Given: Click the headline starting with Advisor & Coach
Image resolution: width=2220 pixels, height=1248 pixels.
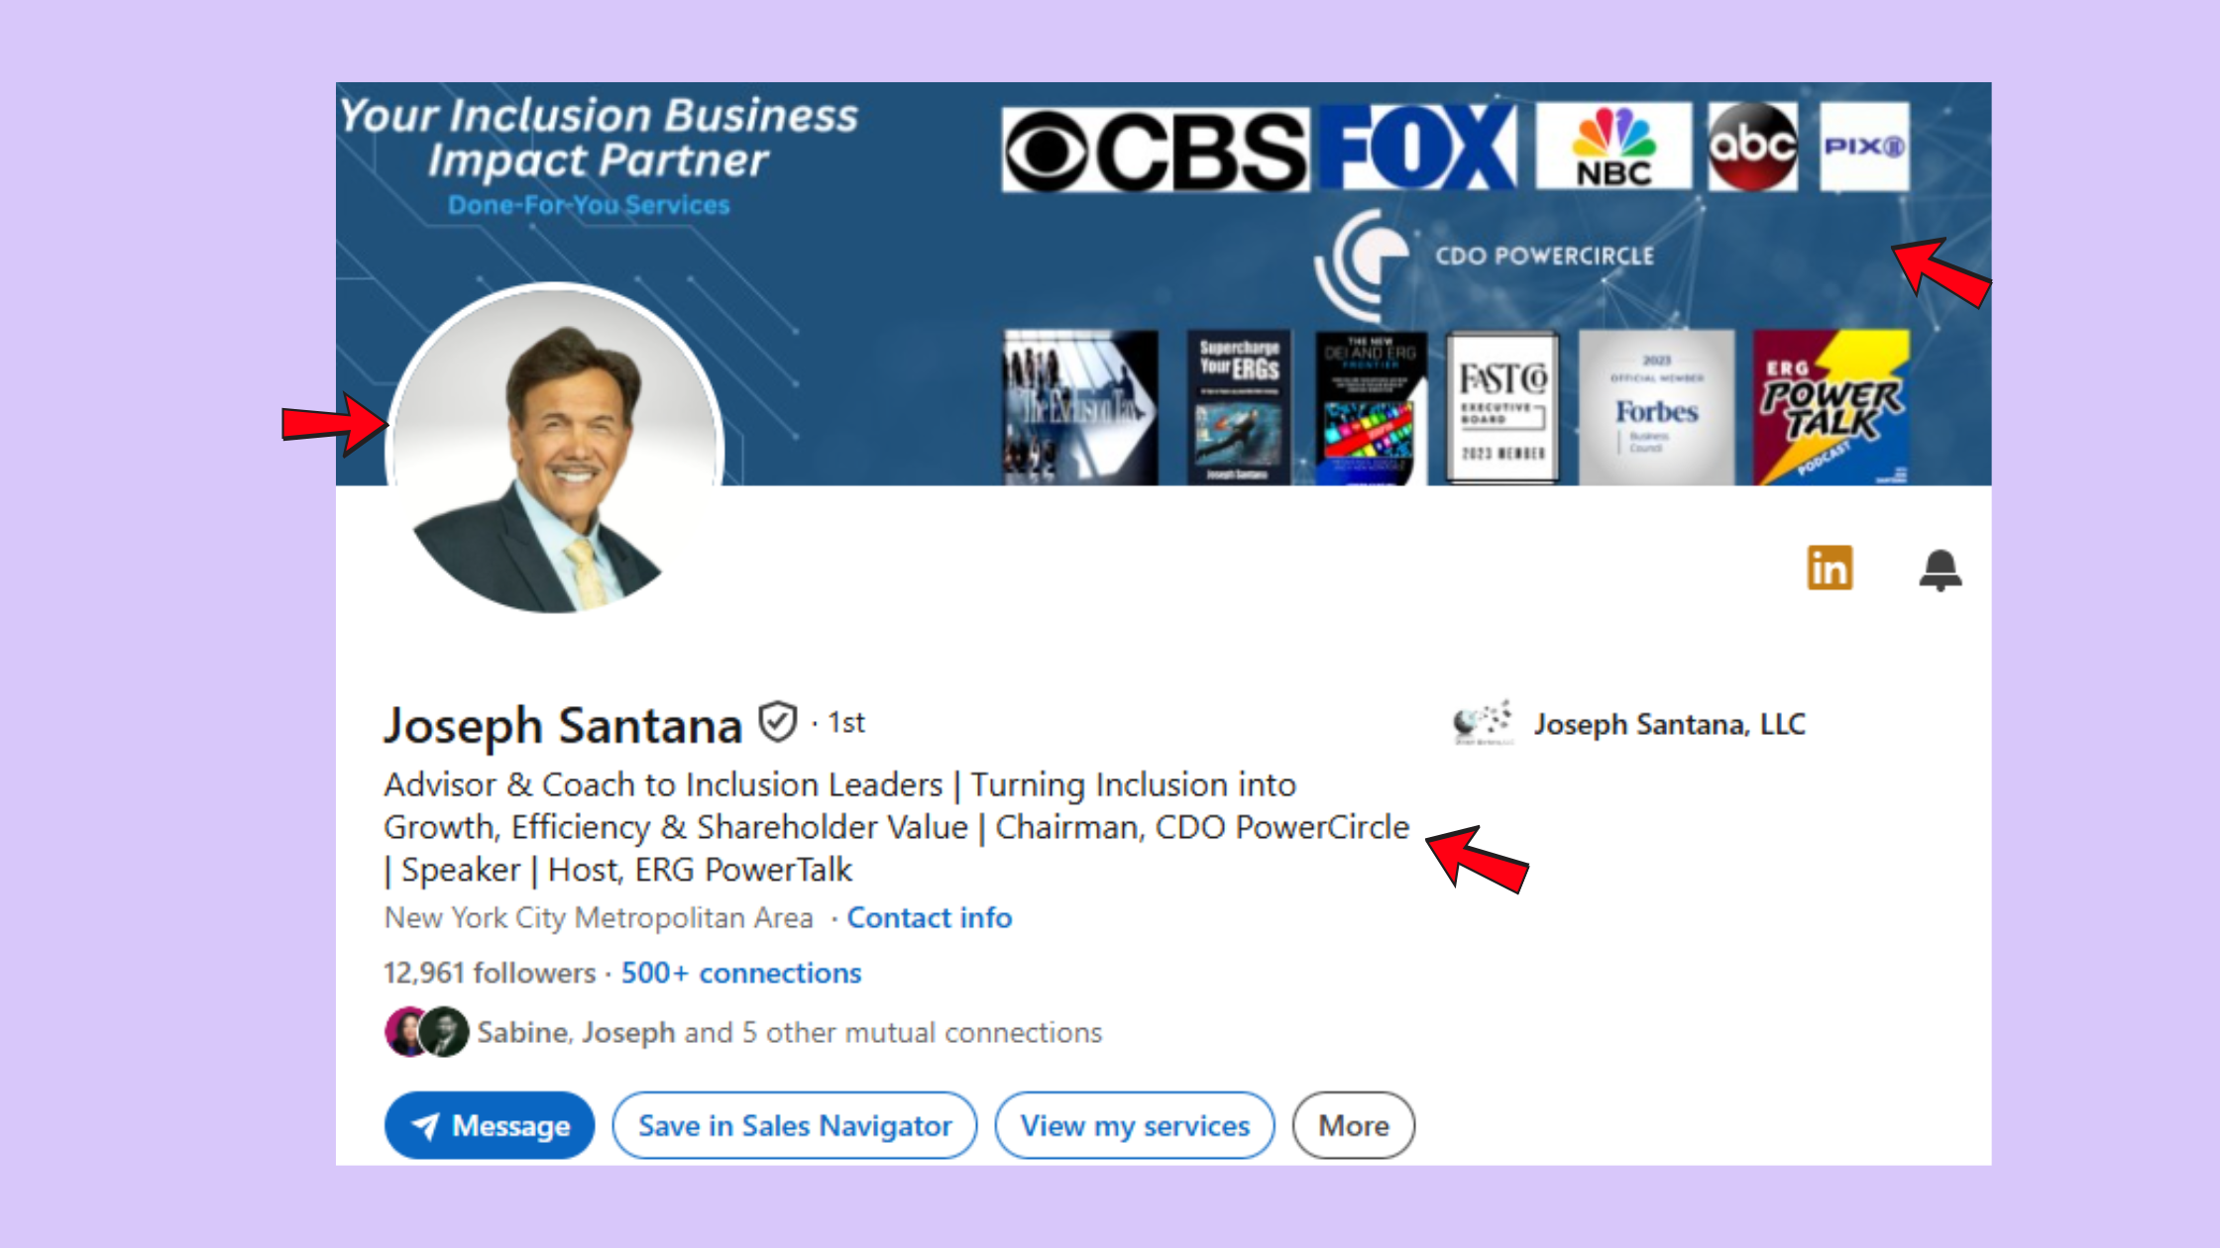Looking at the screenshot, I should pos(897,827).
